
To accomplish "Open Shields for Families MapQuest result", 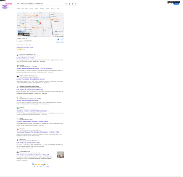I will [x=33, y=111].
